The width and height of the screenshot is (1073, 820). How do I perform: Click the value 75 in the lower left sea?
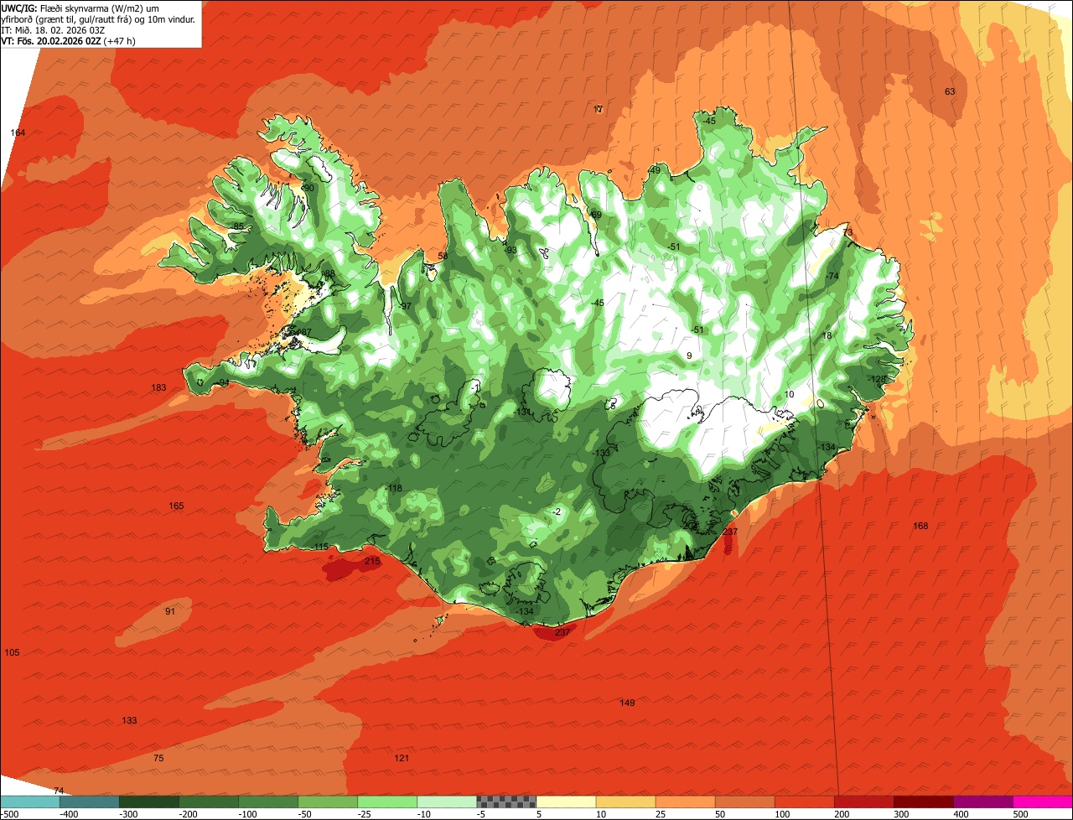pyautogui.click(x=159, y=758)
